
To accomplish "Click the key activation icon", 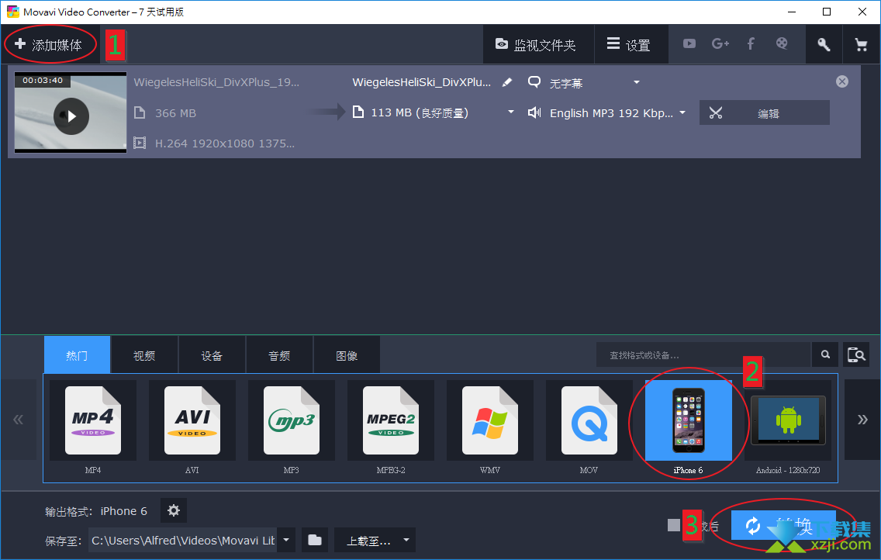I will click(824, 44).
